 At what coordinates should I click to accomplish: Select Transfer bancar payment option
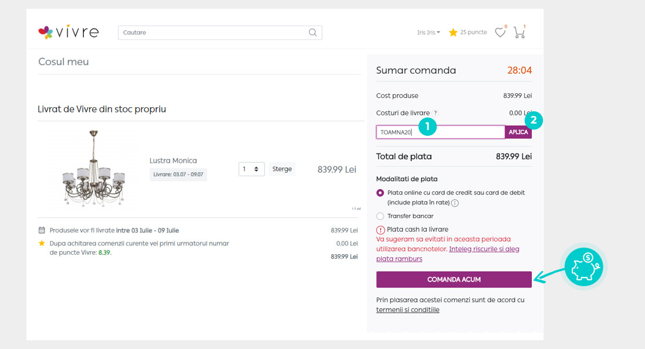380,216
